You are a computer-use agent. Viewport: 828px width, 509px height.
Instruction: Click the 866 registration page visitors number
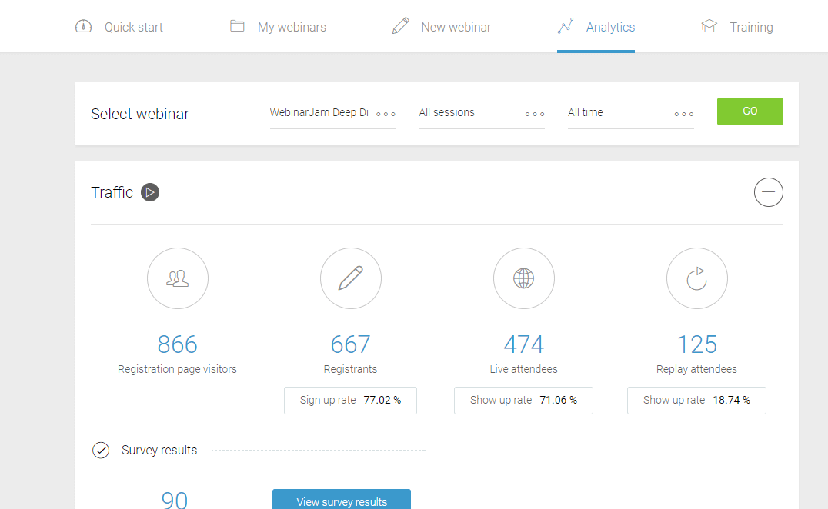pyautogui.click(x=177, y=344)
